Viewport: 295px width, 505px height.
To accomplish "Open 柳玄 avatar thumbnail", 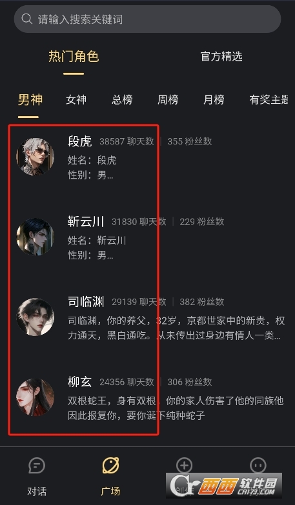I will pyautogui.click(x=35, y=397).
